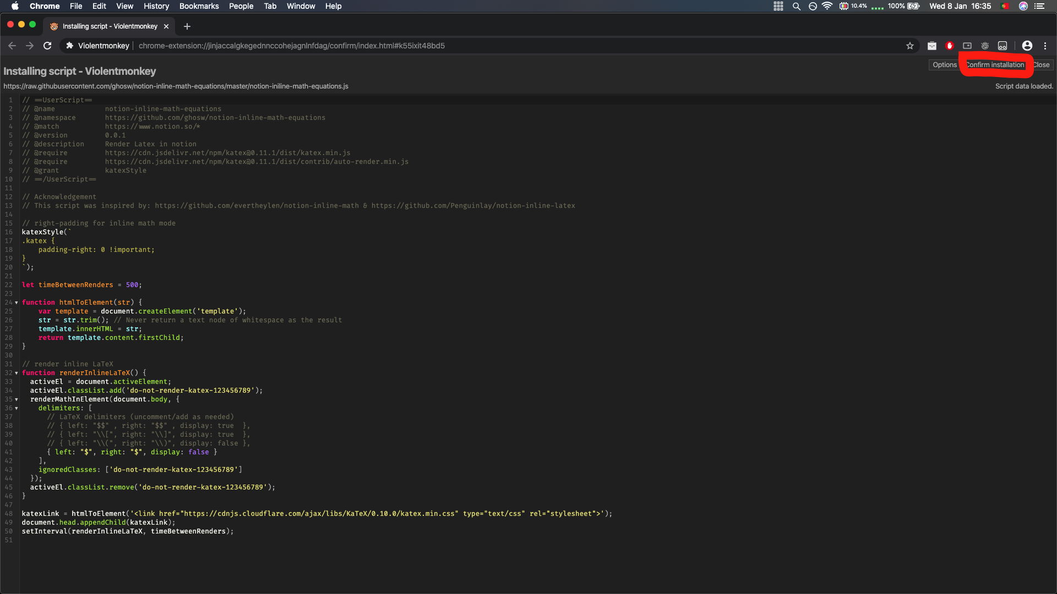
Task: Open the Bookmarks menu
Action: tap(199, 6)
